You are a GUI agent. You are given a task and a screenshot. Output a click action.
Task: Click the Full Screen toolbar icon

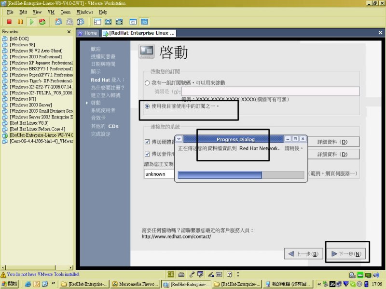108,22
